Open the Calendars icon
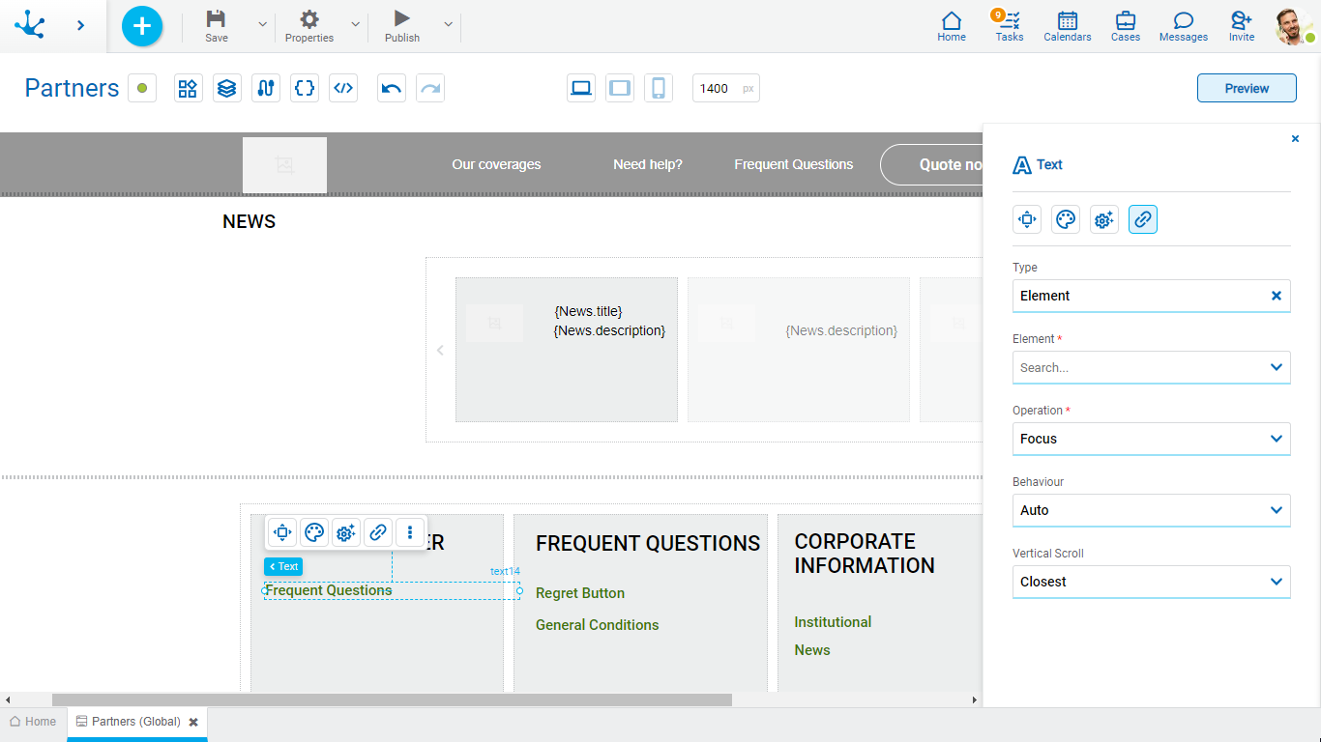 point(1068,26)
